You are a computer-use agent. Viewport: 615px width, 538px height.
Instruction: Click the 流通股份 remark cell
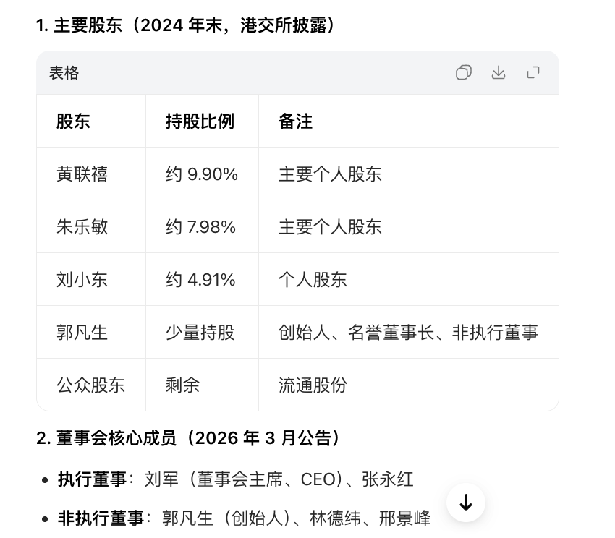click(313, 385)
